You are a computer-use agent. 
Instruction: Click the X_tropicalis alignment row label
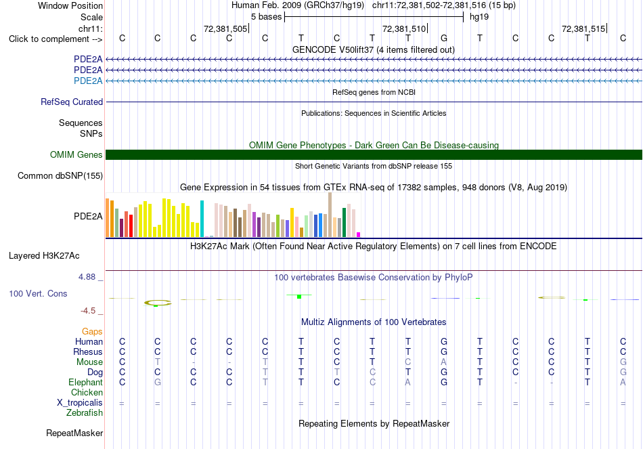[80, 403]
